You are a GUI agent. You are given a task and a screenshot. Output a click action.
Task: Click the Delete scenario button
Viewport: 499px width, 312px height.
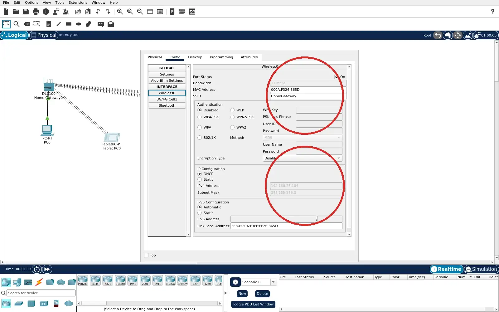pos(262,294)
